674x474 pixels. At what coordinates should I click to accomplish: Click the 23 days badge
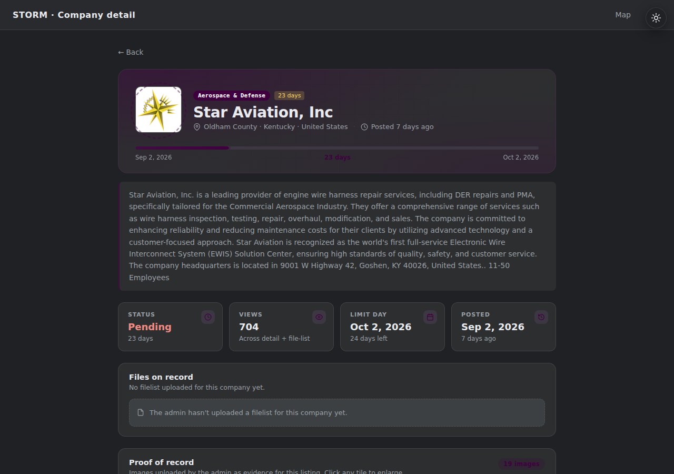point(290,95)
